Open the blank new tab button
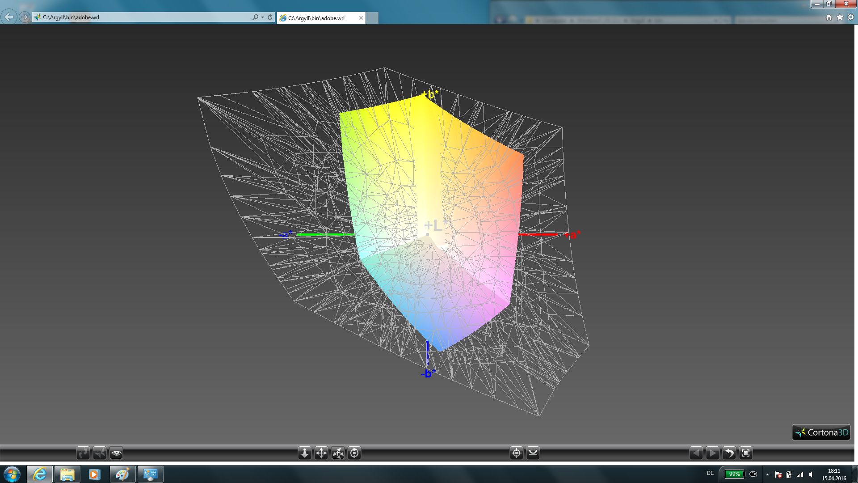 tap(372, 18)
